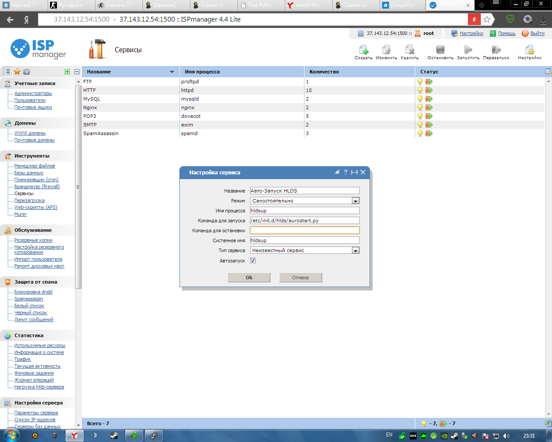Switch to the Русифика browser tab
The width and height of the screenshot is (552, 442).
[70, 5]
